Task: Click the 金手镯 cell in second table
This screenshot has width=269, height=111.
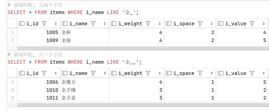Action: click(x=85, y=90)
